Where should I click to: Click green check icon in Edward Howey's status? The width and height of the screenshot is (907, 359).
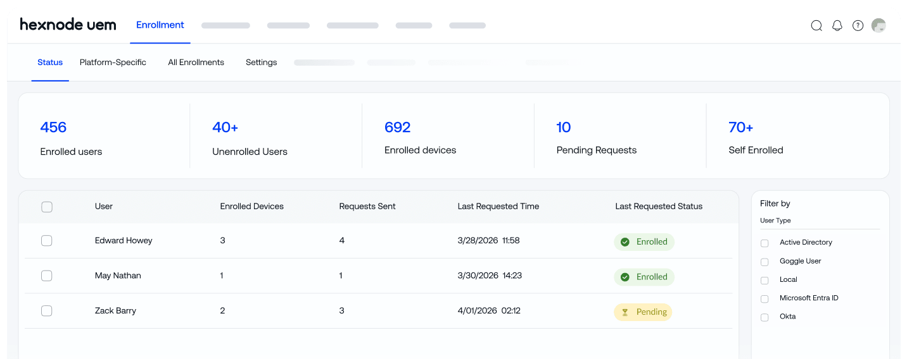coord(625,242)
